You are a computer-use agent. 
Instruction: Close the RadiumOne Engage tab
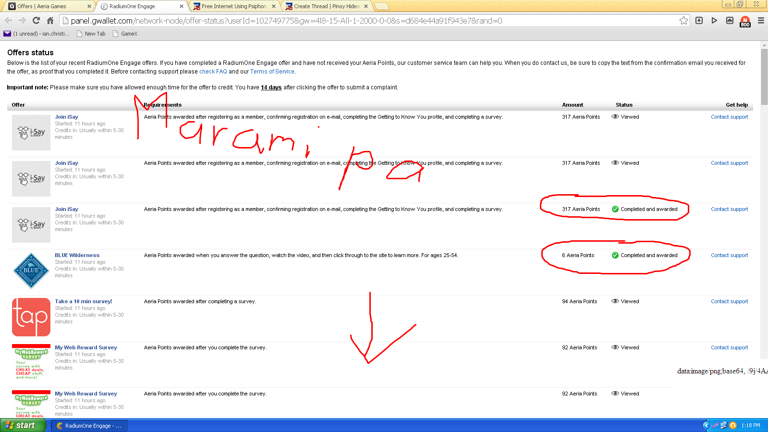coord(182,6)
